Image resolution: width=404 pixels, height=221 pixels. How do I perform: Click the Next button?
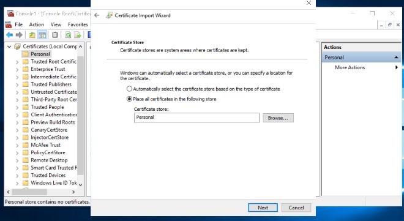point(263,208)
